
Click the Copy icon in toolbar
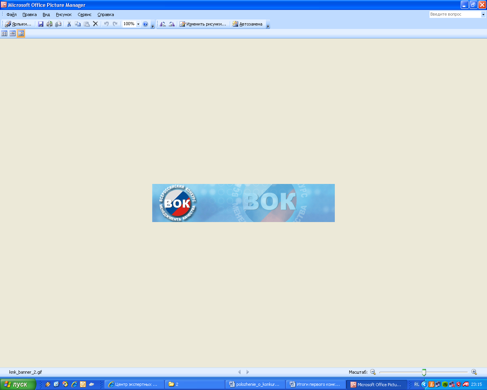pyautogui.click(x=78, y=24)
